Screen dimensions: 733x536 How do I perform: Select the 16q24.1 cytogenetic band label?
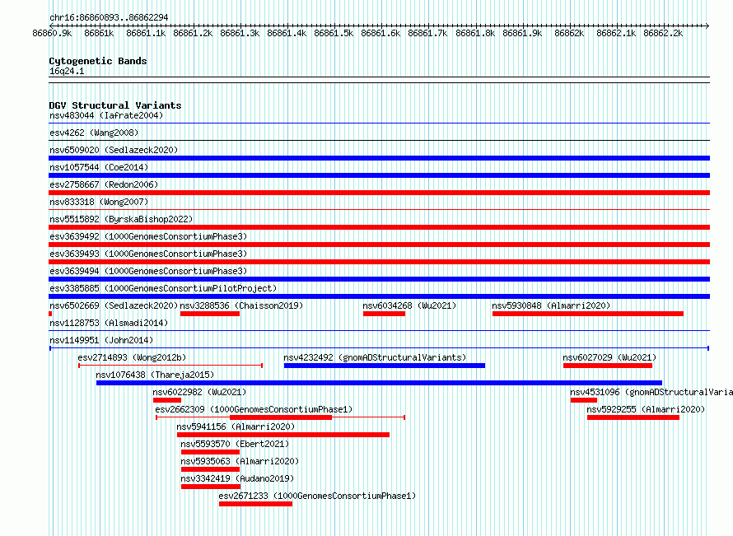67,71
